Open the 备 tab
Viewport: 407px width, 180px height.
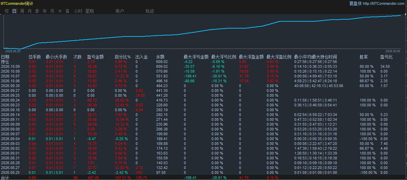[68, 11]
